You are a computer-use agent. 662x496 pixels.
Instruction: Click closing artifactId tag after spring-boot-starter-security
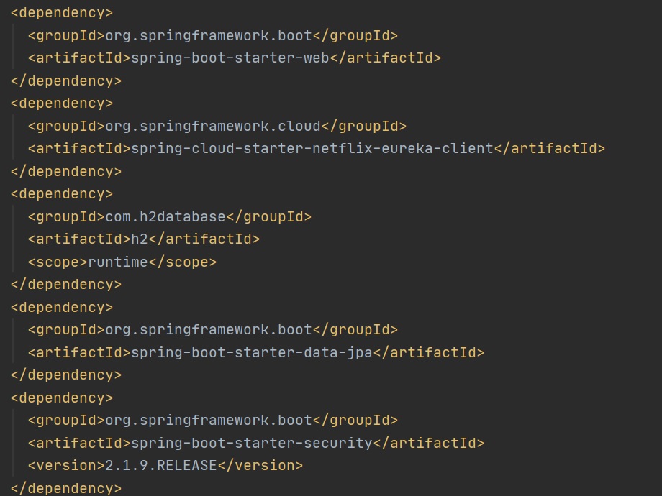pos(429,443)
